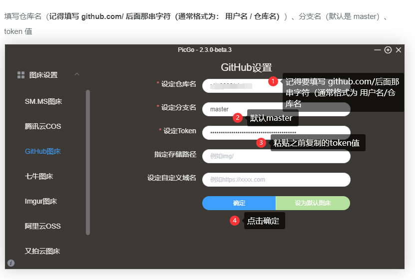This screenshot has height=280, width=415.
Task: Click the green 设为默认图床 button
Action: pyautogui.click(x=313, y=203)
